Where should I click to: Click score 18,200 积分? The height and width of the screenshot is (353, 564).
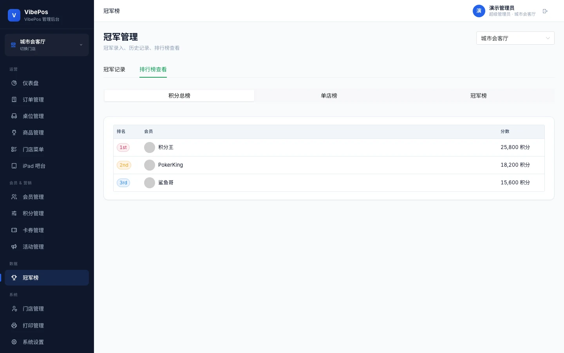tap(515, 165)
